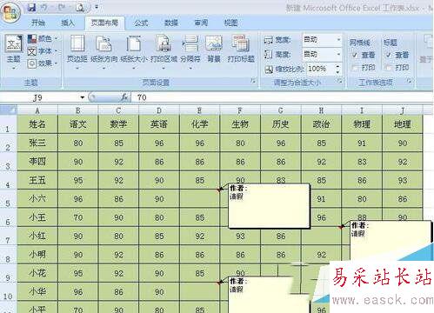The image size is (434, 313).
Task: Open the theme 颜色 colors menu
Action: (x=43, y=38)
